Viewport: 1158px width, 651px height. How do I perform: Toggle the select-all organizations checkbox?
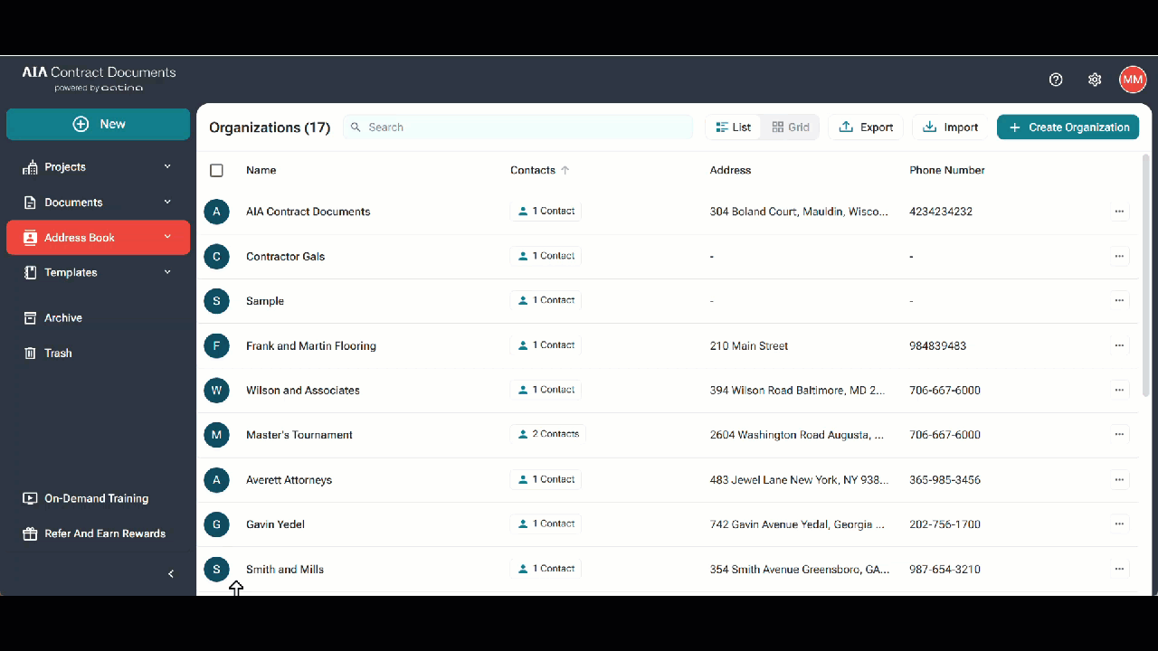[216, 170]
